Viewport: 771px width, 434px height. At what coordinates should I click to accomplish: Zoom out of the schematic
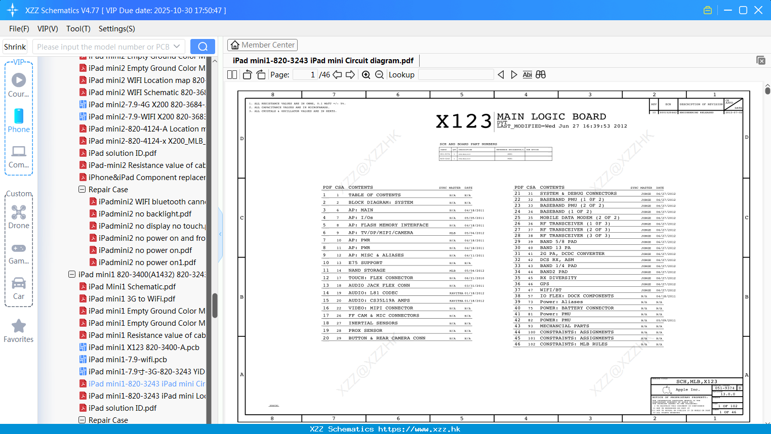pos(379,74)
